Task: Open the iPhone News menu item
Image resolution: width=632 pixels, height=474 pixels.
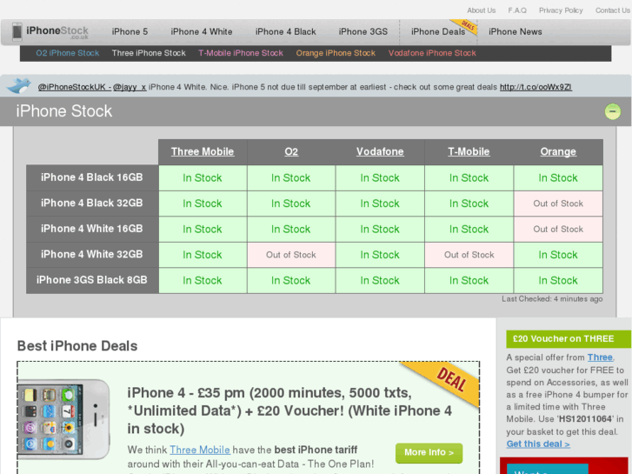Action: point(516,31)
